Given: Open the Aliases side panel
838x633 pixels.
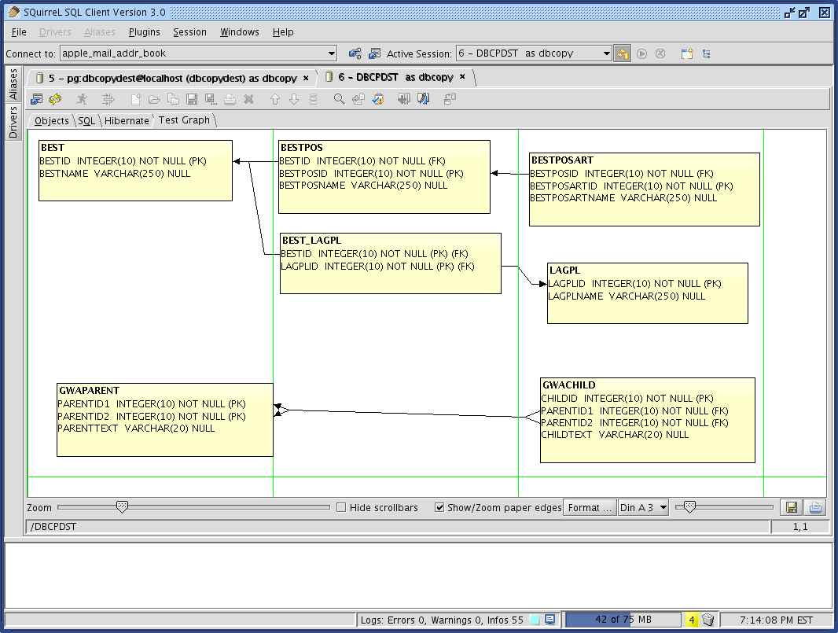Looking at the screenshot, I should coord(13,84).
